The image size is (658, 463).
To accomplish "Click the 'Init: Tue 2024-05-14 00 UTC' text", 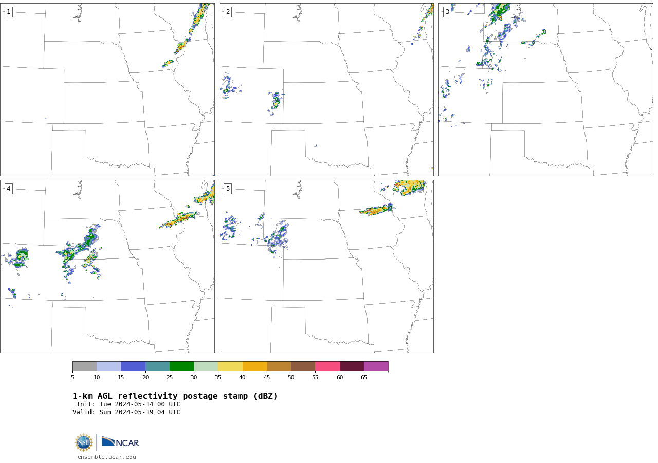I will [129, 404].
